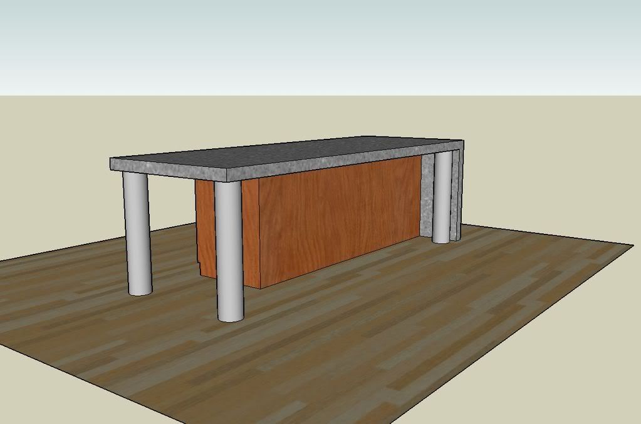
Task: Select the concrete end panel beside wood cabinet
Action: coord(427,196)
